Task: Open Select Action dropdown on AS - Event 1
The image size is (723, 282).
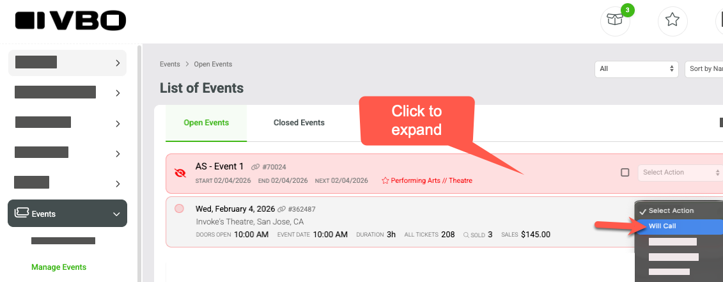Action: click(x=681, y=173)
